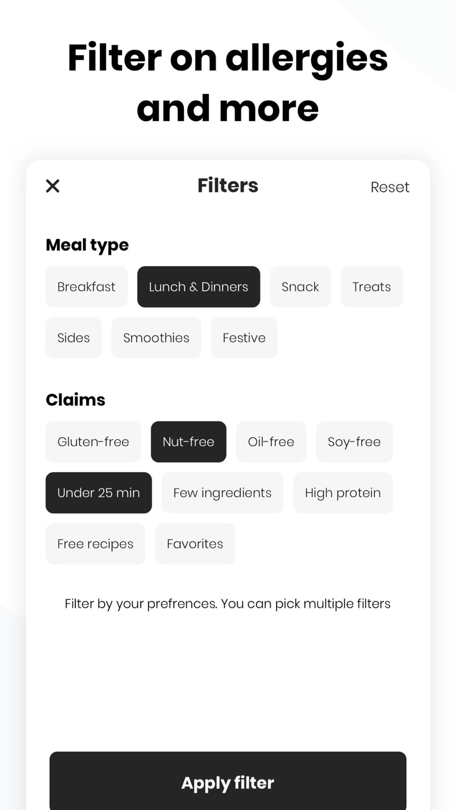The image size is (456, 810).
Task: Toggle the Breakfast meal type filter
Action: (86, 287)
